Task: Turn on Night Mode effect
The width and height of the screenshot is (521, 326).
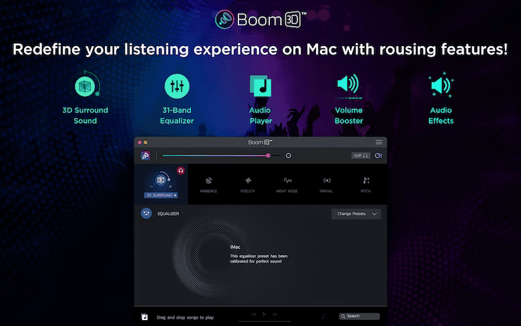Action: click(x=287, y=185)
